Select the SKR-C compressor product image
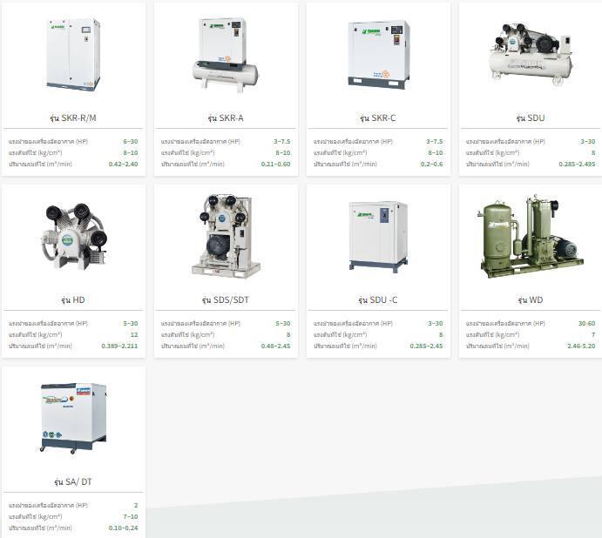 tap(378, 54)
